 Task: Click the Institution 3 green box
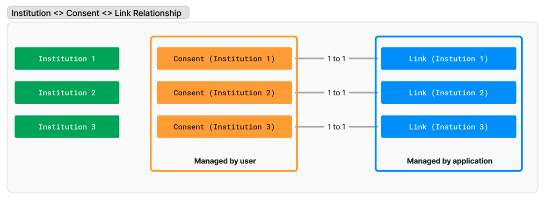[x=67, y=127]
